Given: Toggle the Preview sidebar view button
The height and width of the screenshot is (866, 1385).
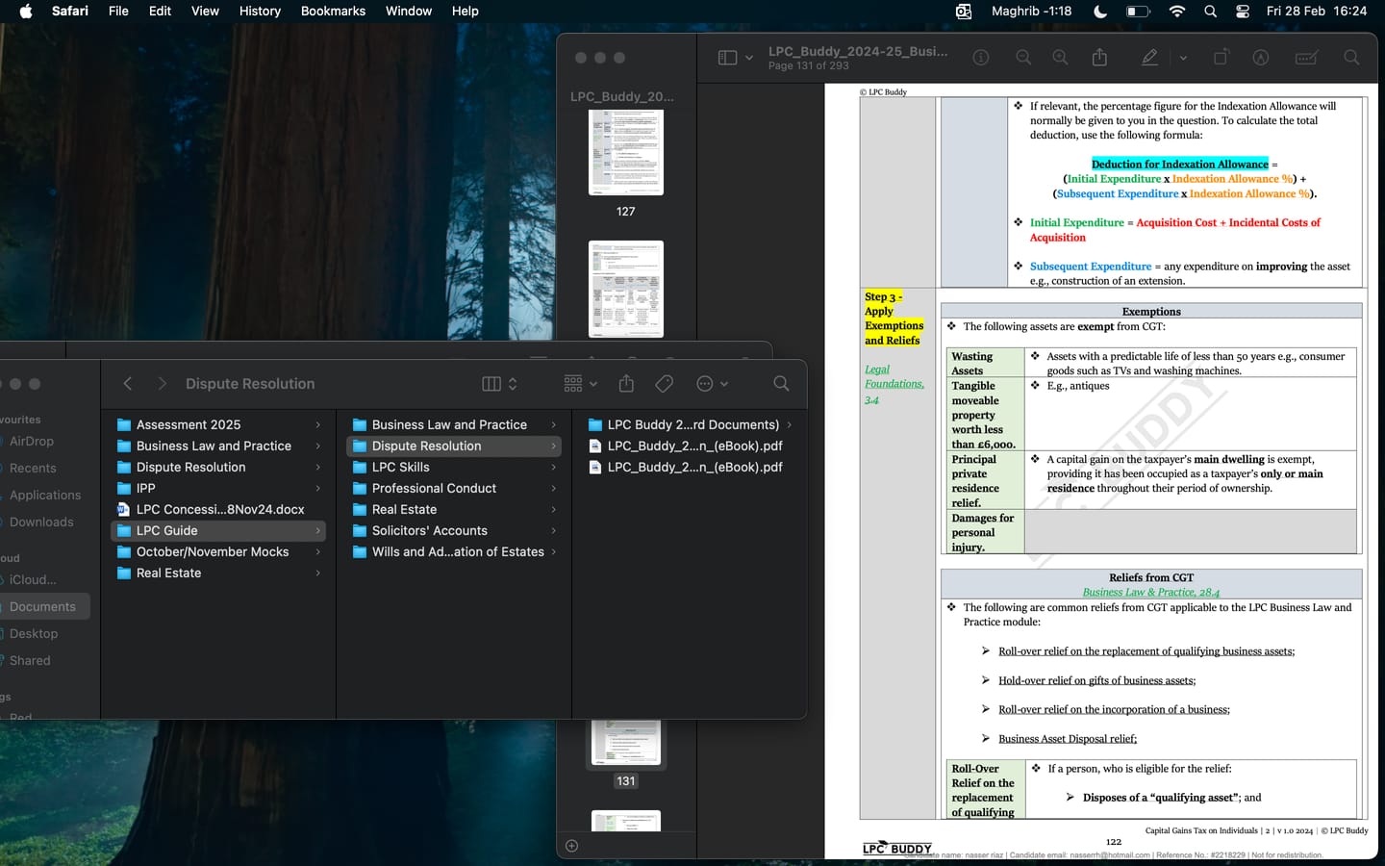Looking at the screenshot, I should tap(727, 58).
